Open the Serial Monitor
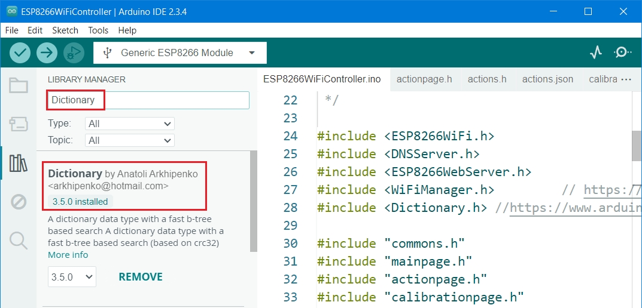 pos(622,53)
